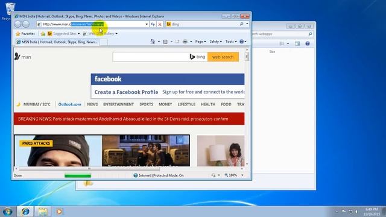Viewport: 386px width, 217px height.
Task: Click the Explorer window search box
Action: pos(282,34)
